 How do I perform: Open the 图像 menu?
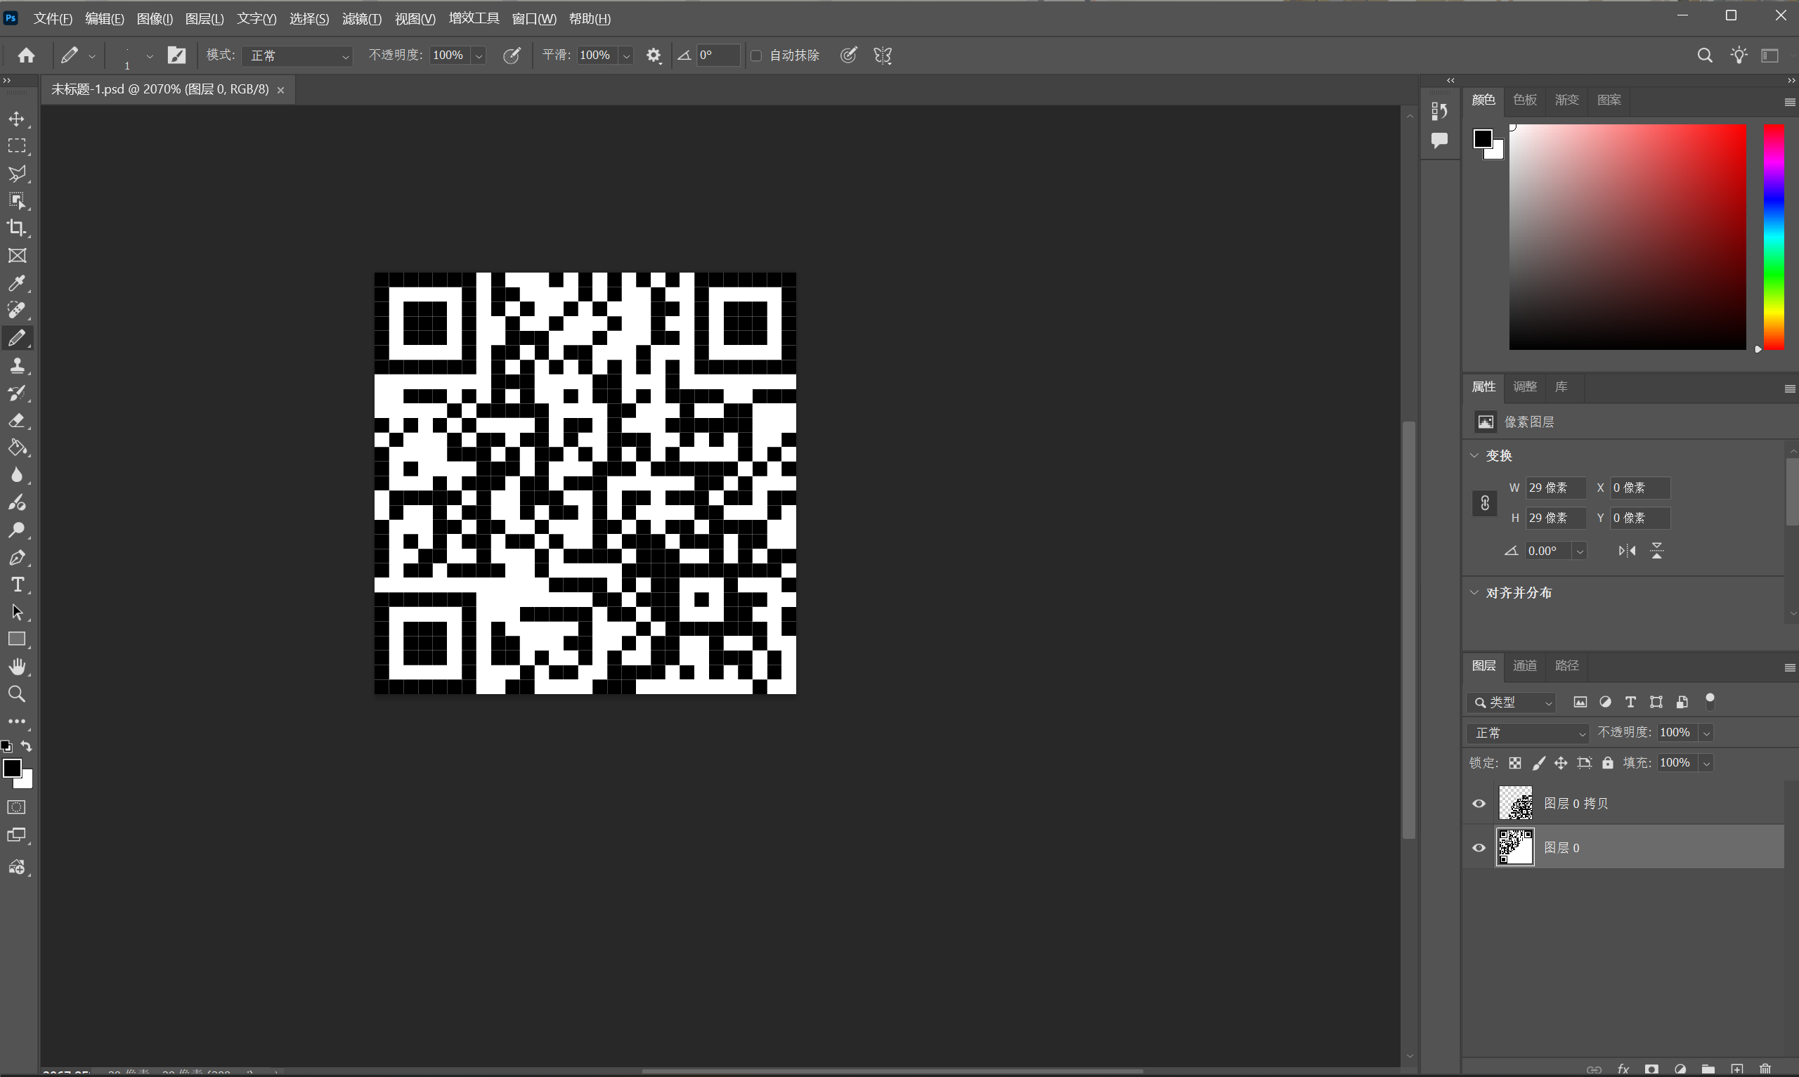155,19
